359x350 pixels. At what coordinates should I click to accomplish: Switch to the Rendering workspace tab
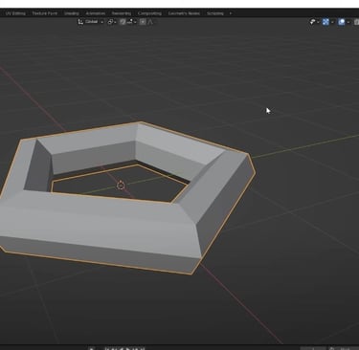[x=122, y=13]
